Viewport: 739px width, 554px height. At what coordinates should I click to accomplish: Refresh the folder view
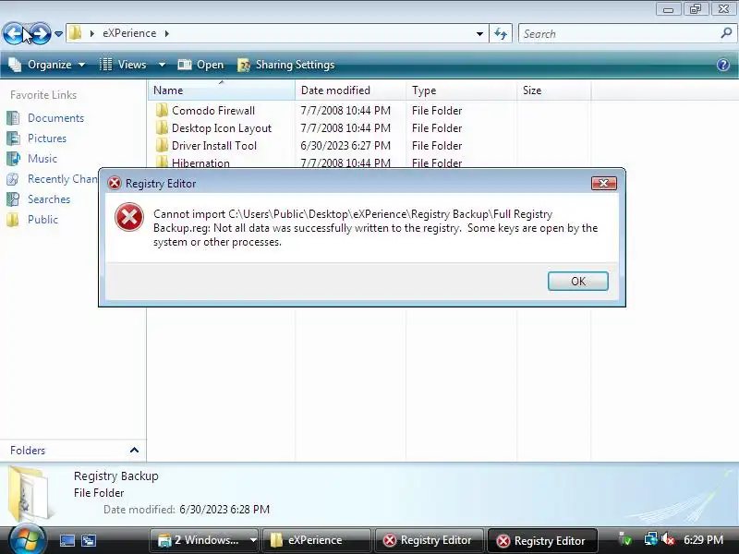501,34
